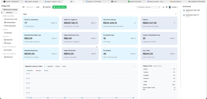Collapse the Painel De Controle menu chevron
Image resolution: width=207 pixels, height=99 pixels.
click(3, 10)
